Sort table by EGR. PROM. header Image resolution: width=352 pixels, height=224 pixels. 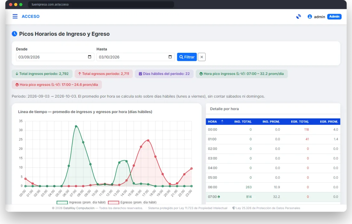point(329,122)
